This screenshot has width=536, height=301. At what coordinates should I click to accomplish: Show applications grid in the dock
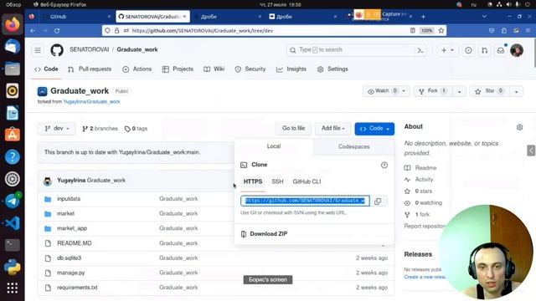pyautogui.click(x=13, y=288)
